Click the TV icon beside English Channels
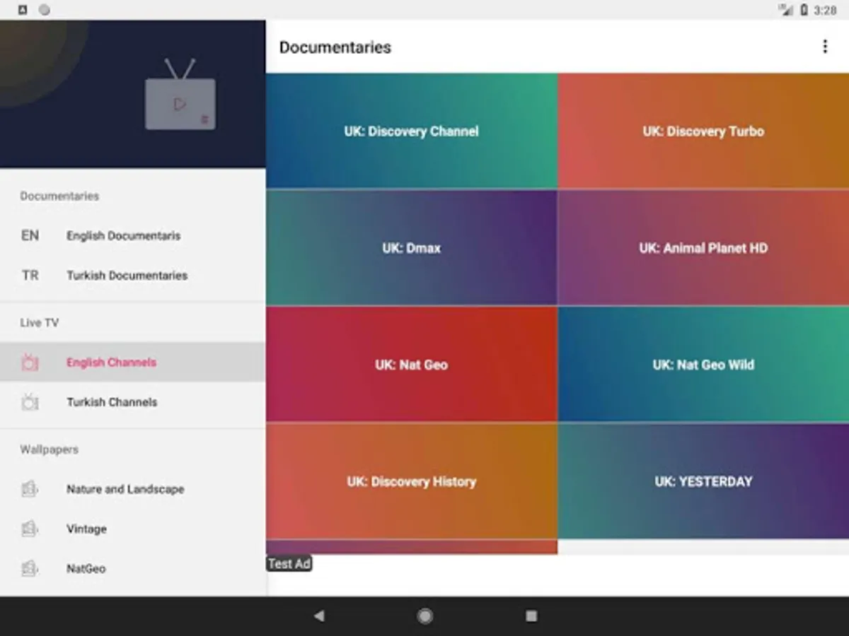Viewport: 849px width, 636px height. [x=30, y=363]
